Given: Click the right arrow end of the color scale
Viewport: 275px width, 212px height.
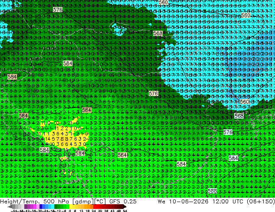Looking at the screenshot, I should tap(125, 207).
